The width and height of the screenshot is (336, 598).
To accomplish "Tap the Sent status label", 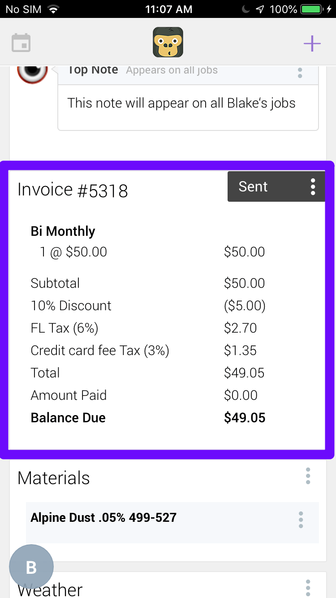I will pos(253,186).
